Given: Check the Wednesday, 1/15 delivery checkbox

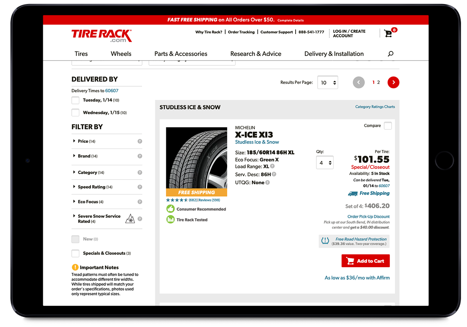Looking at the screenshot, I should [x=75, y=112].
